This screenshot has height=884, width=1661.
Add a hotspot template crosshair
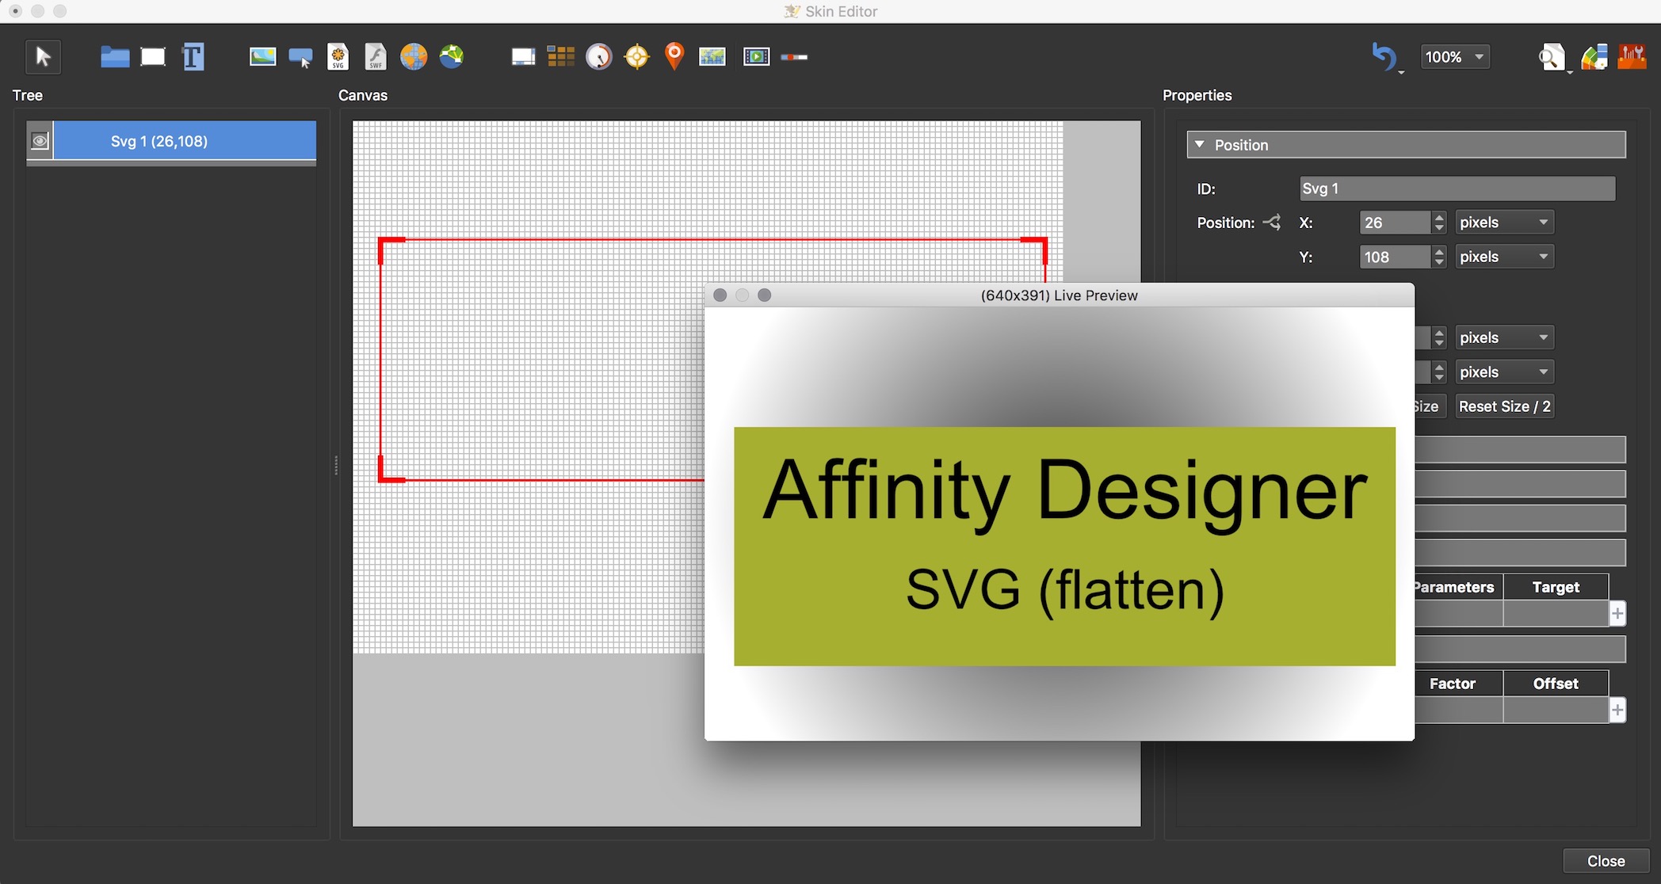click(x=636, y=57)
